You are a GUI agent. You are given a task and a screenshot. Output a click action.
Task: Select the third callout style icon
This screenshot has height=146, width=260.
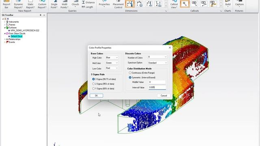(x=204, y=4)
